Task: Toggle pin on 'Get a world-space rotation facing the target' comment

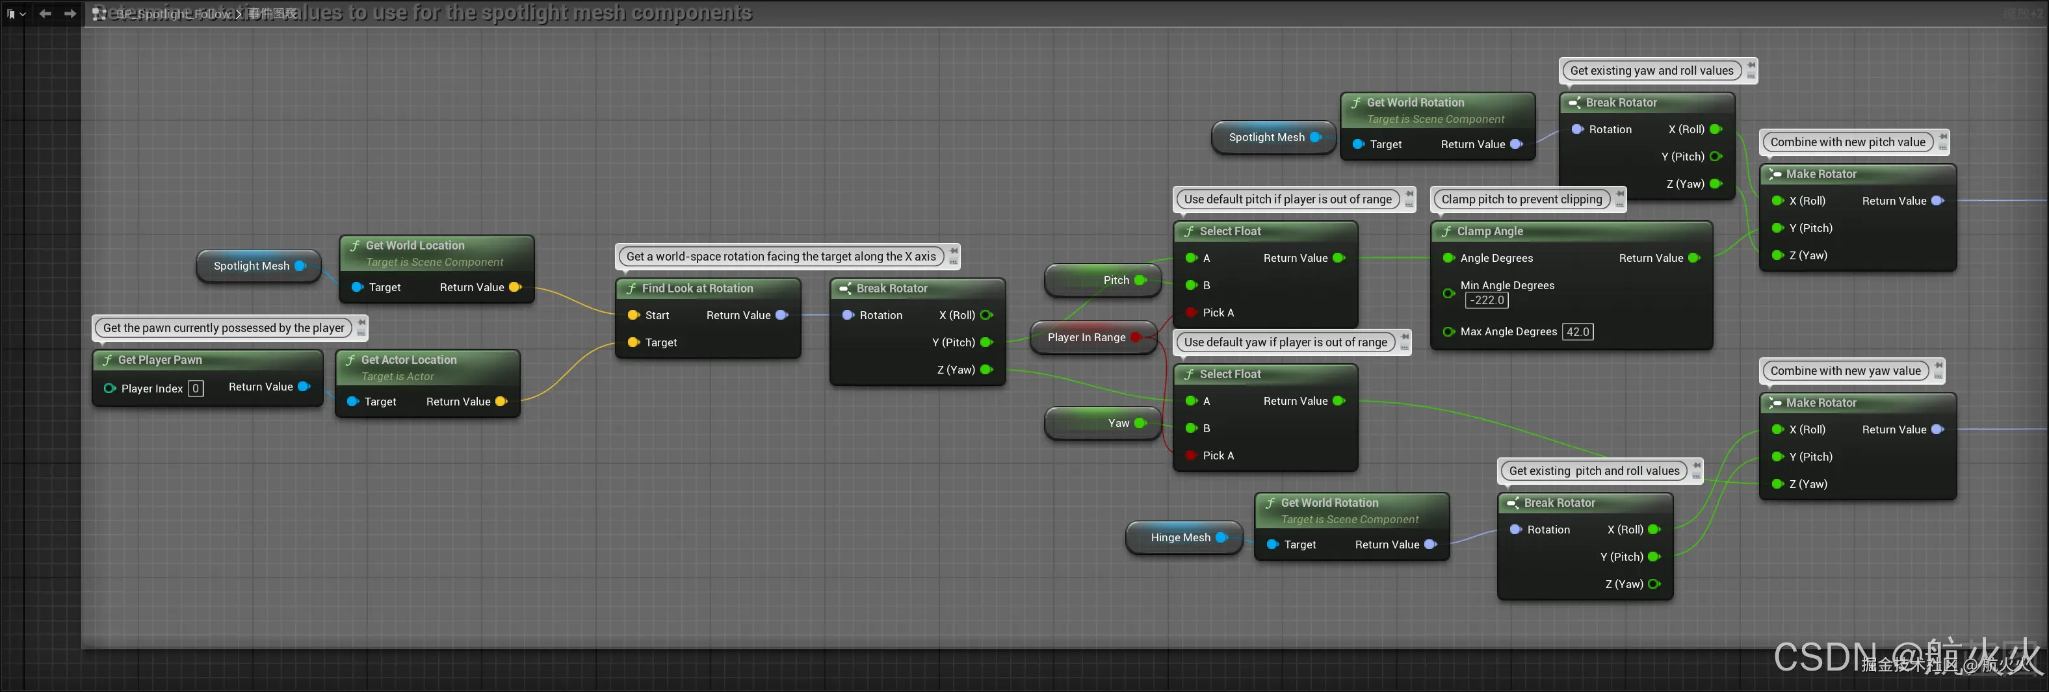Action: 953,251
